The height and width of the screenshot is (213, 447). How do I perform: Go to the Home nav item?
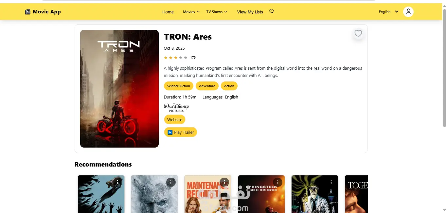point(168,12)
